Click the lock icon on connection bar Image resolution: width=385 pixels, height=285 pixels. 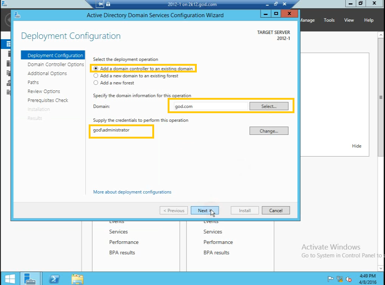[108, 4]
